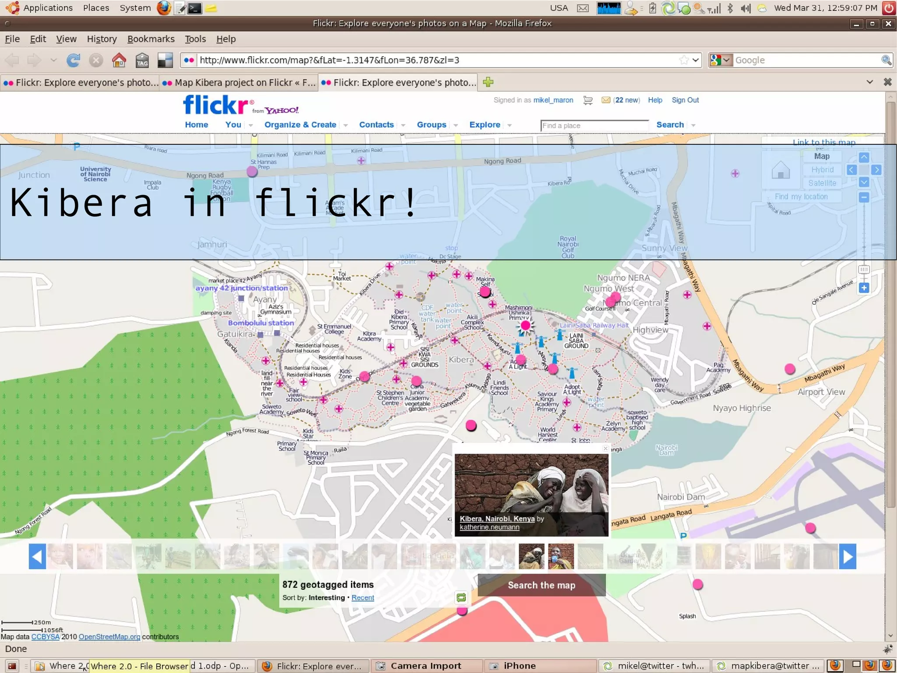Screen dimensions: 897x673
Task: Switch map type to Hybrid view
Action: click(x=822, y=170)
